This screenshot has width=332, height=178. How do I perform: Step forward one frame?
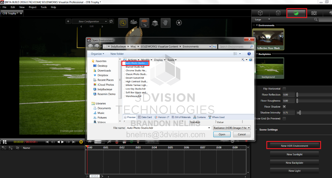click(x=68, y=142)
